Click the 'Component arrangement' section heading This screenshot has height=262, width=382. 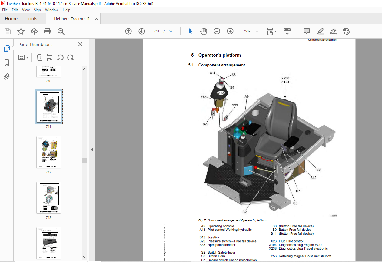pos(221,65)
